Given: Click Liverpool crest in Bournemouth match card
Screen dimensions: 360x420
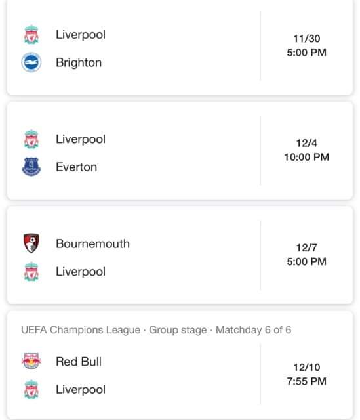Looking at the screenshot, I should tap(31, 271).
